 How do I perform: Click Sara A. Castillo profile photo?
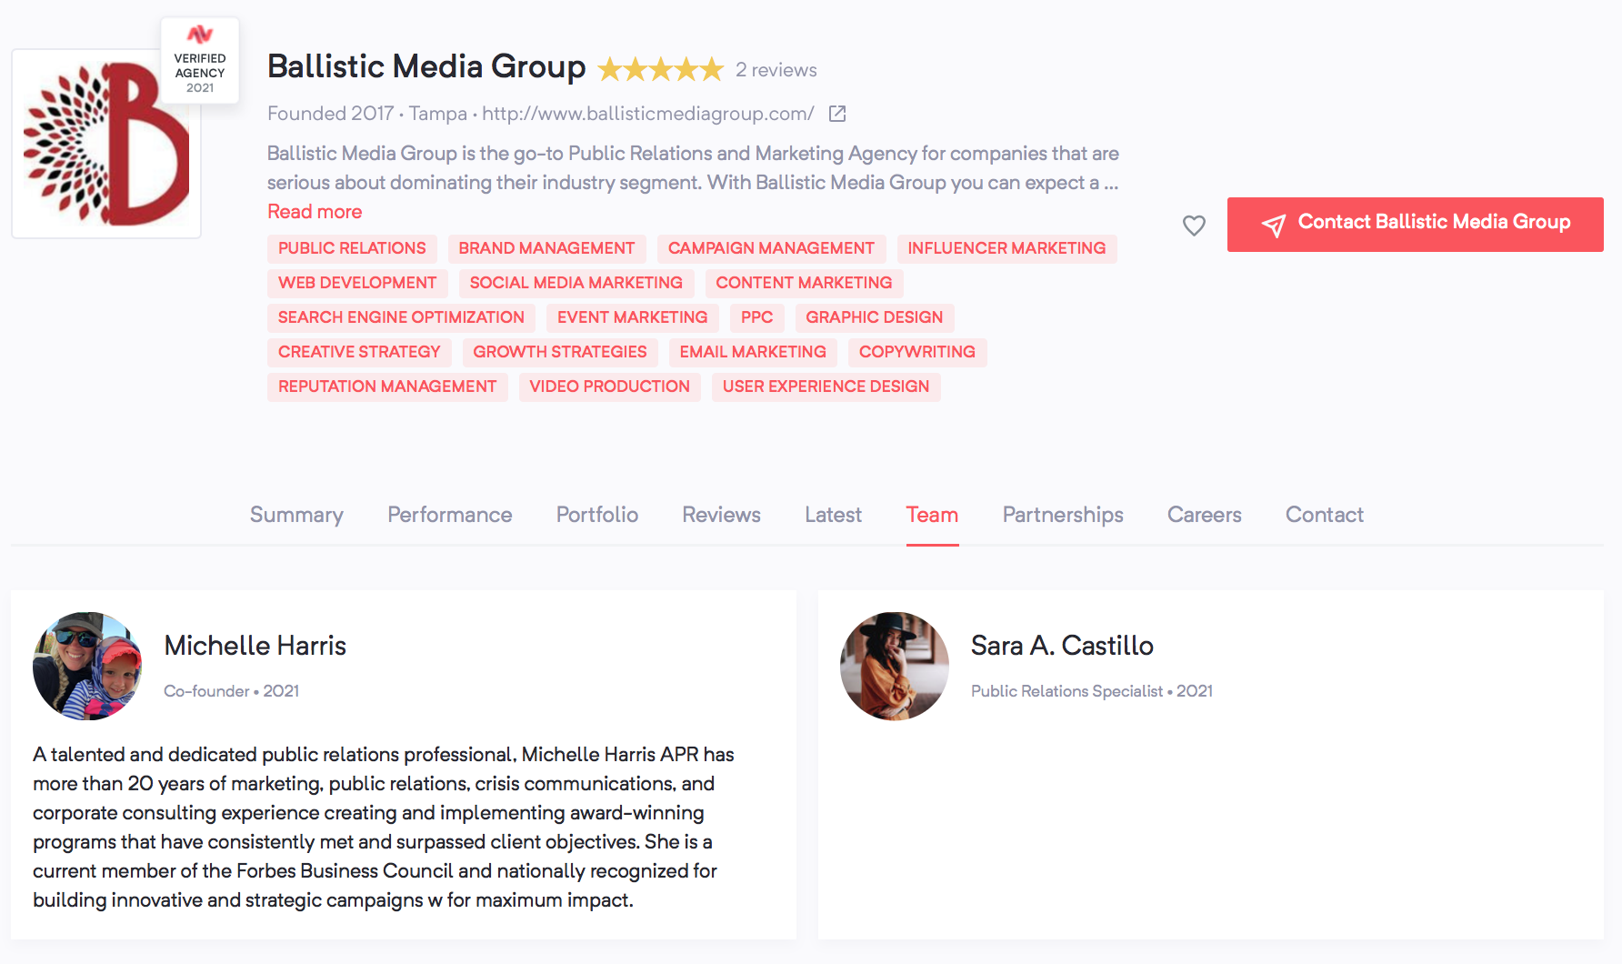(895, 666)
